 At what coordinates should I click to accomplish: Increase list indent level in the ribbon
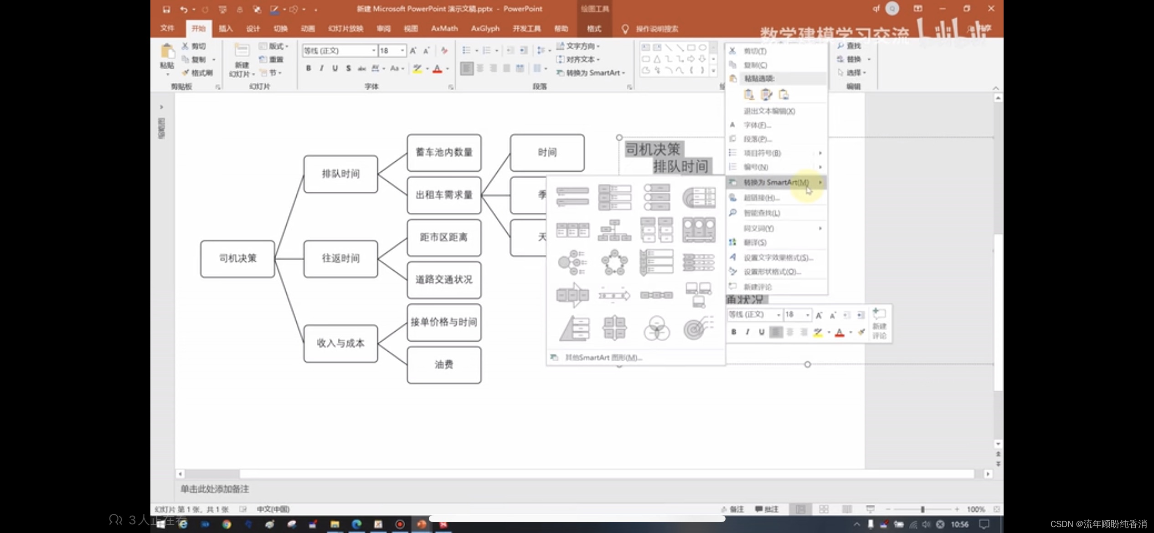(524, 50)
